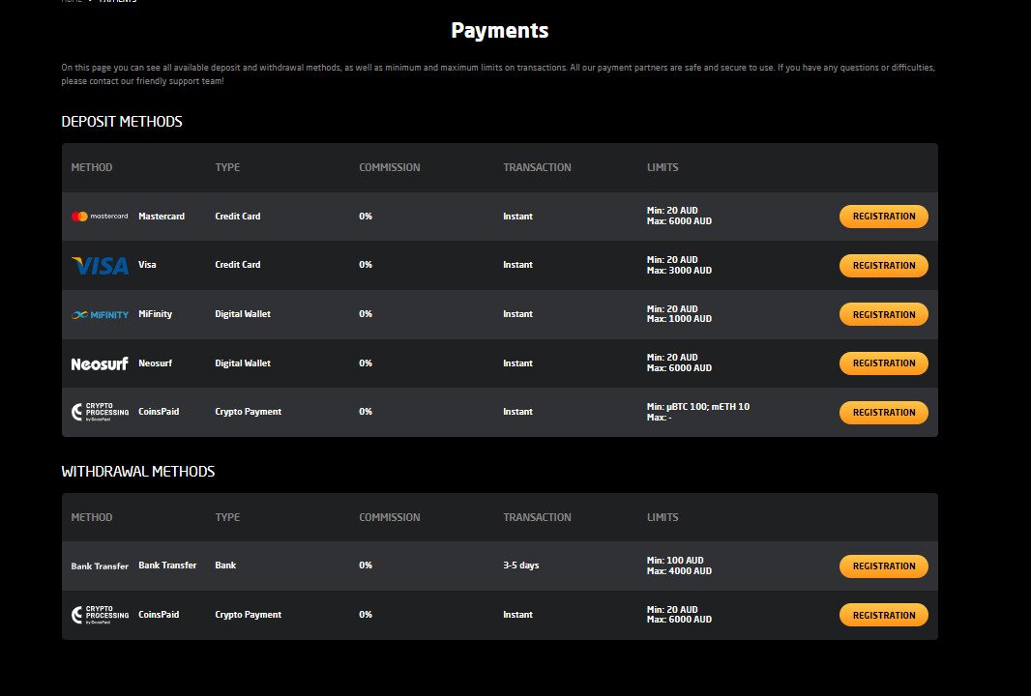Click the Transaction header in the withdrawal table
This screenshot has height=696, width=1031.
(537, 517)
